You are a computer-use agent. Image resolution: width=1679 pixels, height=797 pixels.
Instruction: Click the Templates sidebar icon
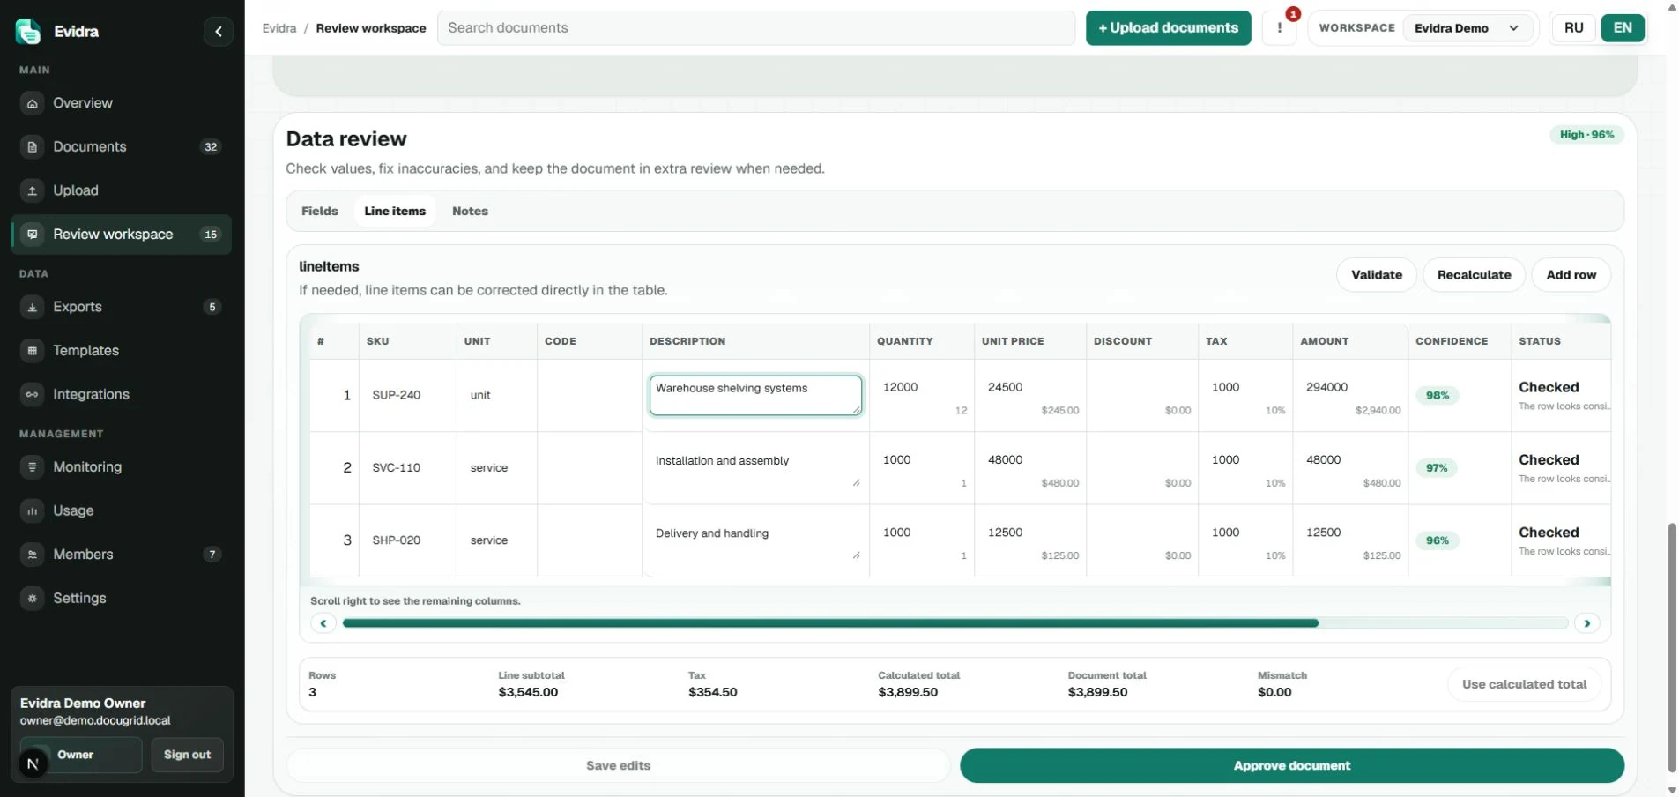tap(33, 351)
